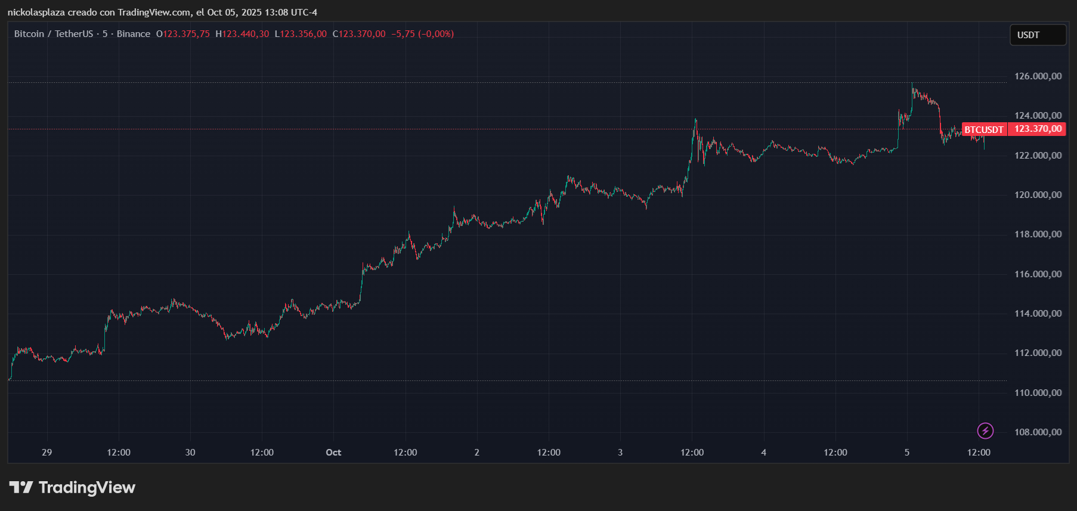The image size is (1077, 511).
Task: Click the 114.000,00 price scale label
Action: (x=1038, y=314)
